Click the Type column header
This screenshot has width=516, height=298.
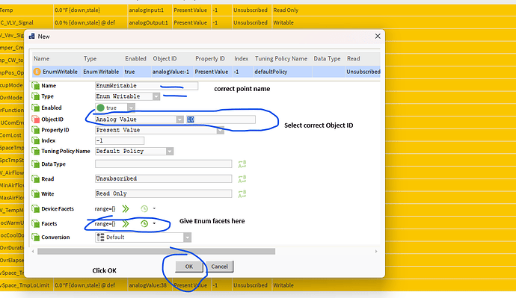pyautogui.click(x=90, y=58)
